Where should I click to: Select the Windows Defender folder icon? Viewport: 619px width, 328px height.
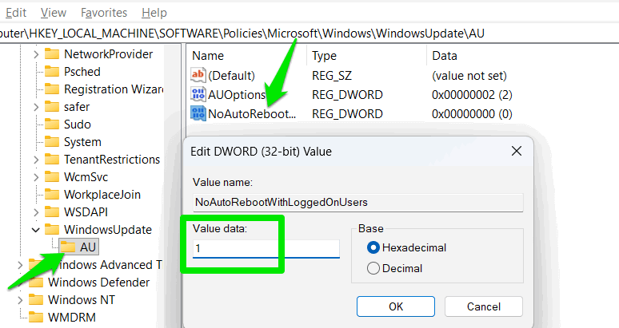point(36,282)
